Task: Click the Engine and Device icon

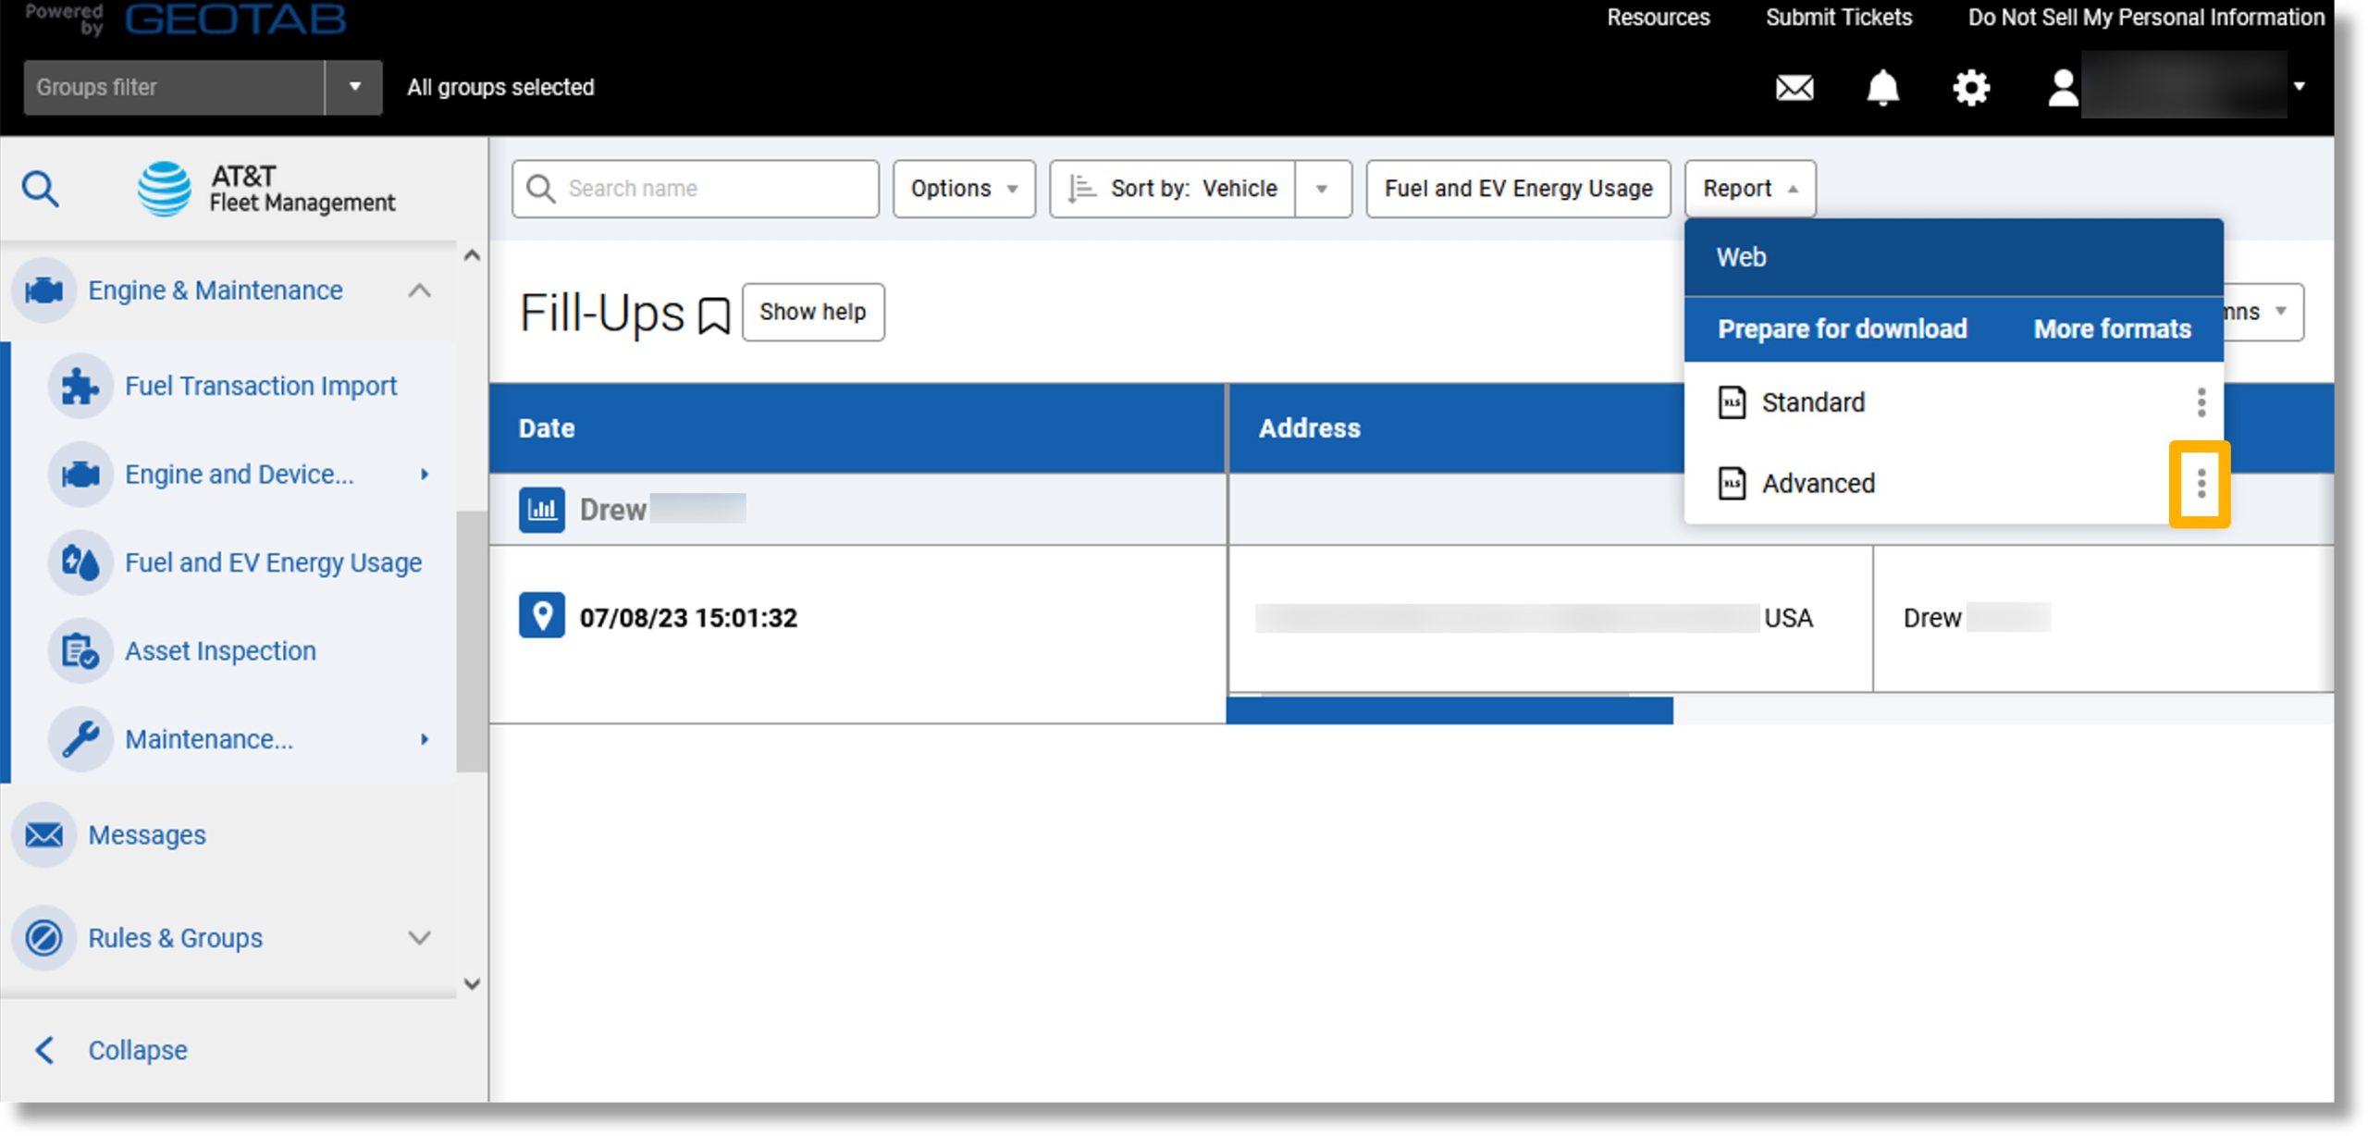Action: [80, 473]
